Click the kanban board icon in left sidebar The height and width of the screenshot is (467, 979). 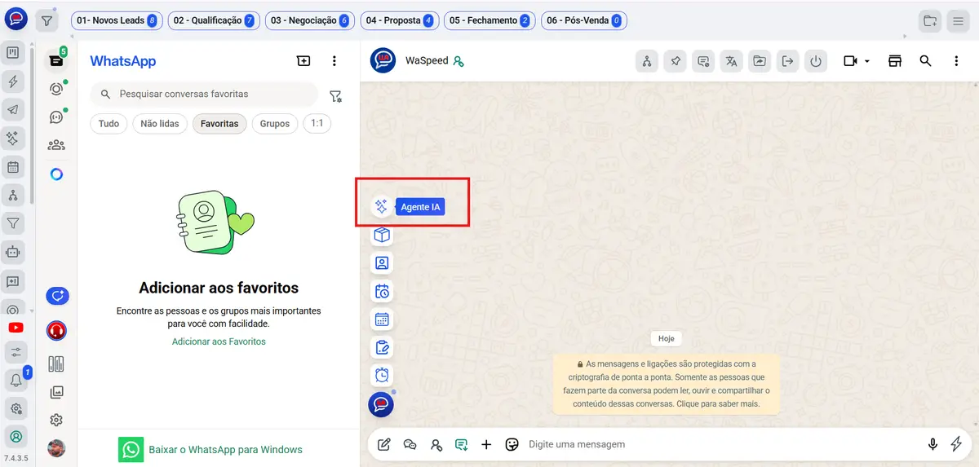pyautogui.click(x=13, y=54)
